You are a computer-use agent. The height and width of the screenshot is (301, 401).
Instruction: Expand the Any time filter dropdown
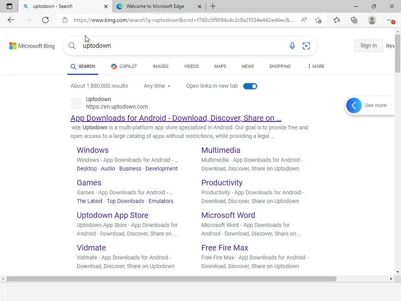[x=157, y=86]
